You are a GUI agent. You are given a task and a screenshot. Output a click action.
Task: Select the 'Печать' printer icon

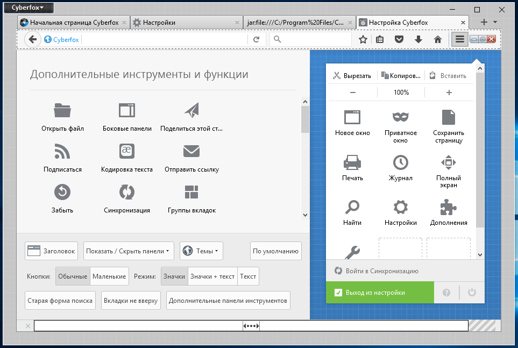(352, 162)
